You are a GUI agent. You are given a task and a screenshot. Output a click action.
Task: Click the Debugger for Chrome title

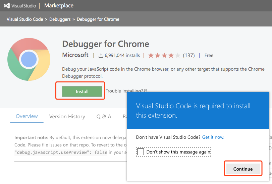pyautogui.click(x=106, y=44)
